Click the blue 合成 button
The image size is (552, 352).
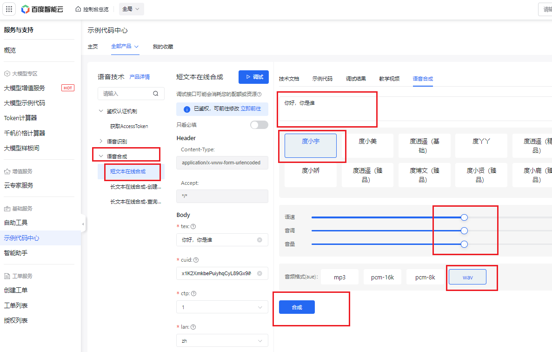click(297, 307)
